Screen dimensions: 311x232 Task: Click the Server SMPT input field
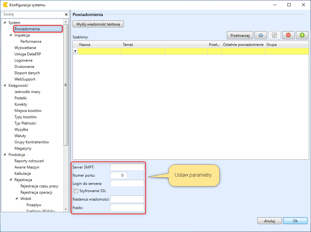127,167
